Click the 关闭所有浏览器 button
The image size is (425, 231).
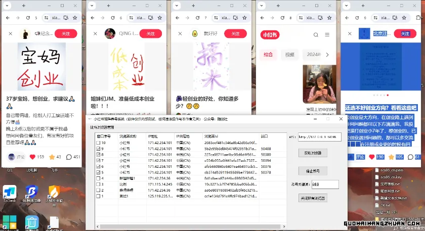click(x=313, y=198)
